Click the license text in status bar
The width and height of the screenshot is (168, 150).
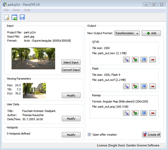[x=128, y=145]
